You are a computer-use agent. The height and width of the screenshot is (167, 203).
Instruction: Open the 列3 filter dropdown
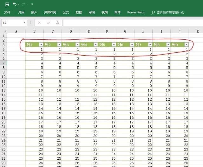tap(77, 45)
